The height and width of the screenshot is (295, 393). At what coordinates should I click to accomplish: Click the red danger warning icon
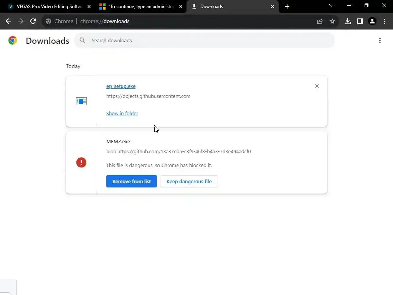tap(81, 162)
